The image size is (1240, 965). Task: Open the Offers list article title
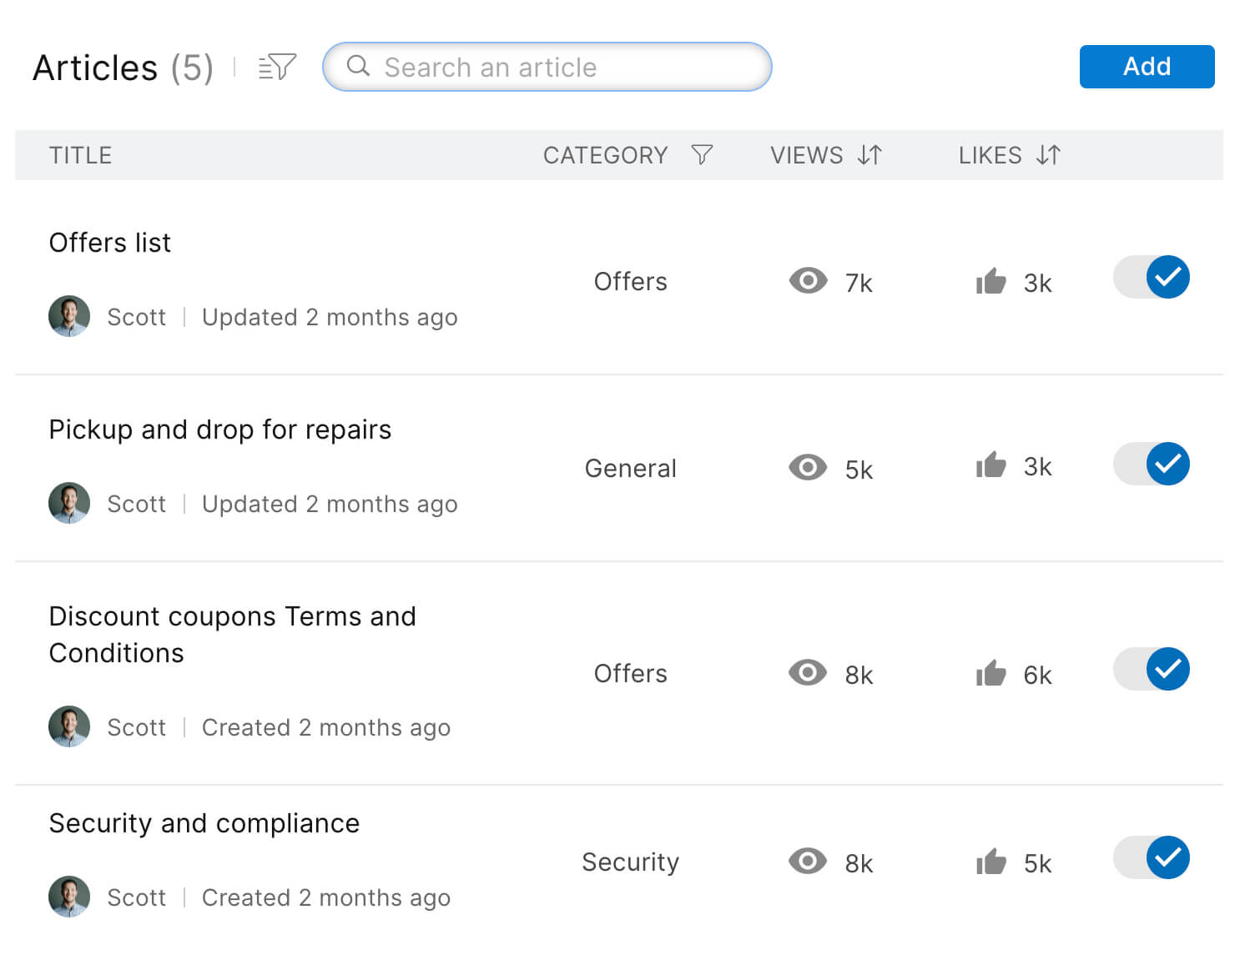110,243
